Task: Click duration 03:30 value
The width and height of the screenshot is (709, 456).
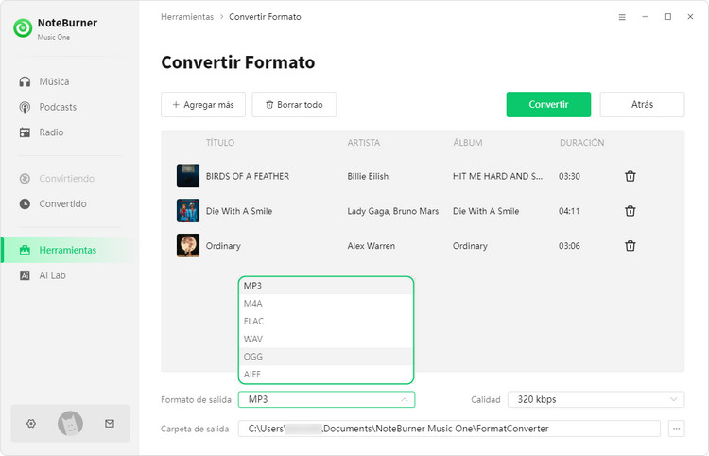Action: click(x=569, y=176)
